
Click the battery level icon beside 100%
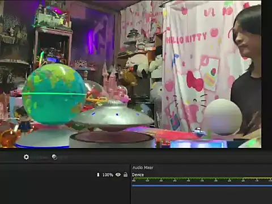tap(98, 175)
